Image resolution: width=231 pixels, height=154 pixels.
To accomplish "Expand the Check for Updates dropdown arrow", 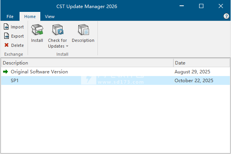I will click(x=67, y=46).
